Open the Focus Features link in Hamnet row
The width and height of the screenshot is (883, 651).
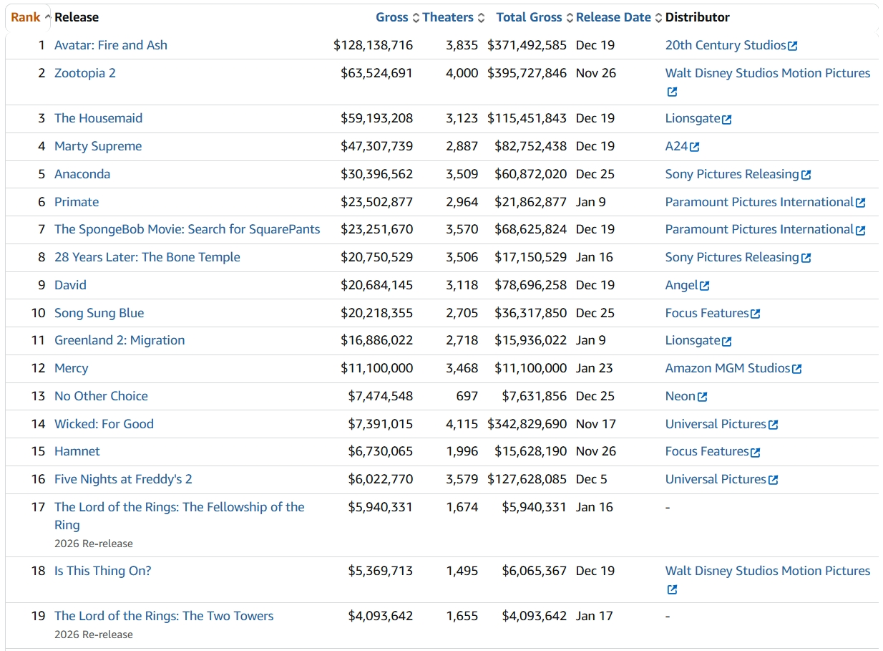(706, 451)
